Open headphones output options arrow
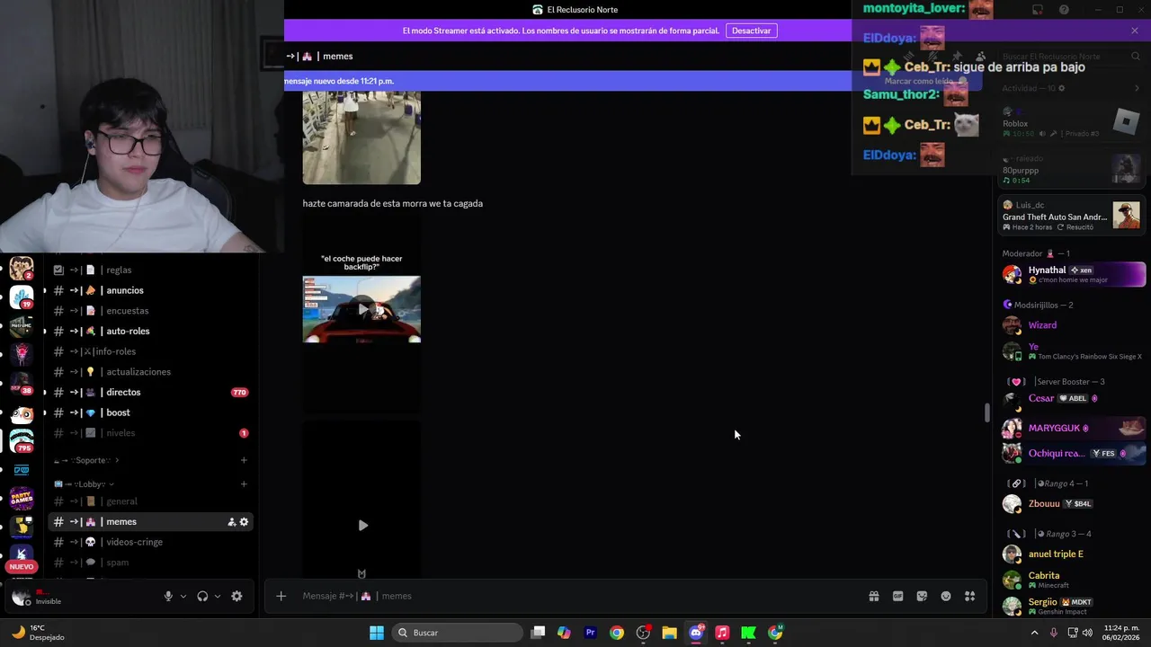Screen dimensions: 1151x647 [x=218, y=596]
